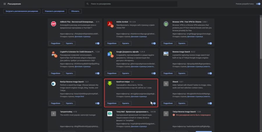Disable the ShareX extension toggle
The height and width of the screenshot is (132, 262).
coord(210,103)
